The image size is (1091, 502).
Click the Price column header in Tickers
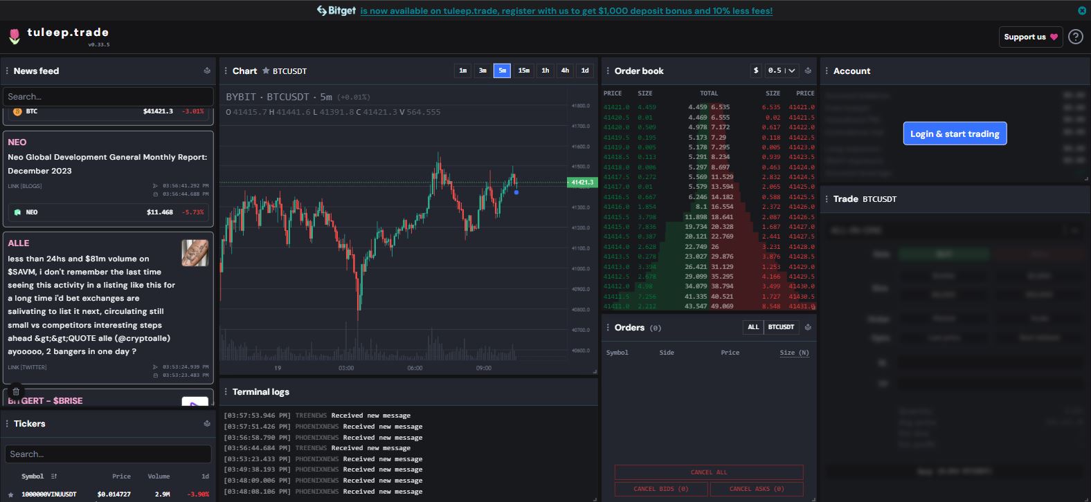[121, 476]
